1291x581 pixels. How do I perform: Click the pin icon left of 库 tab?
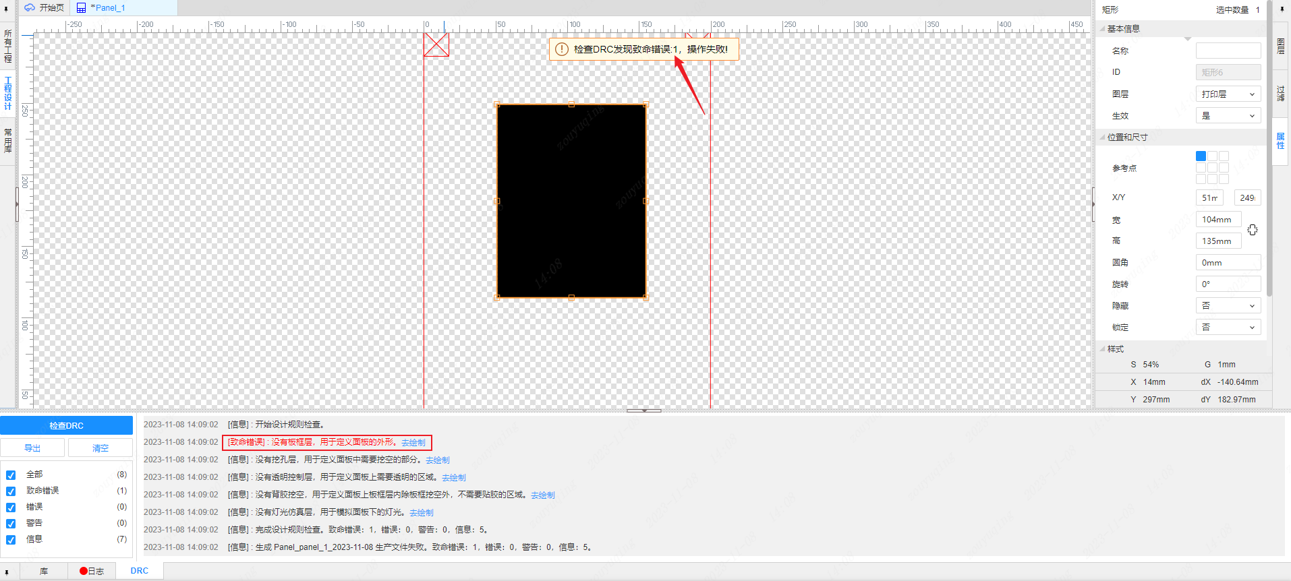(6, 572)
